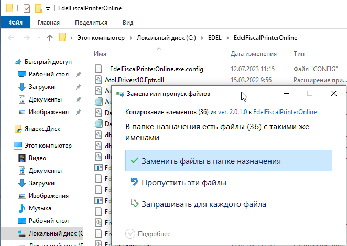Click the Properties checkmark icon in title bar
The image size is (347, 246).
tap(27, 8)
